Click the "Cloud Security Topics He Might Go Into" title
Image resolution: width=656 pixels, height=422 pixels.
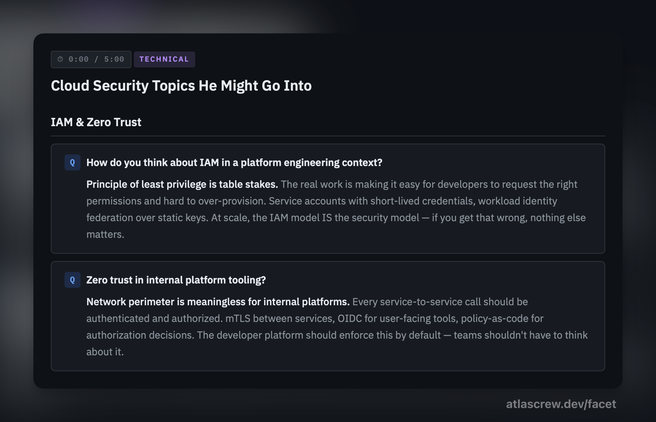point(181,86)
